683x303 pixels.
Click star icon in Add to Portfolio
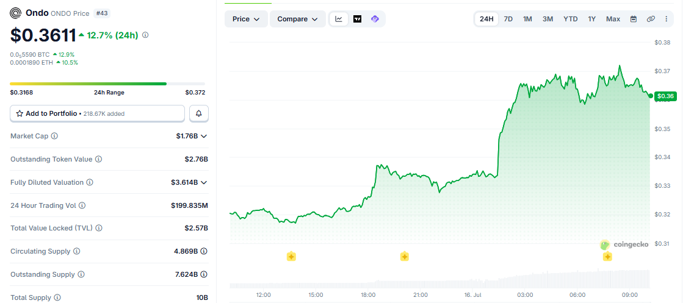pyautogui.click(x=20, y=113)
